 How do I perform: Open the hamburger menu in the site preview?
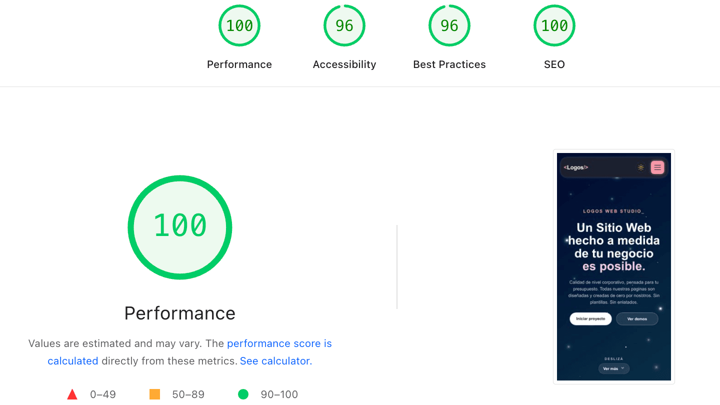click(x=657, y=167)
